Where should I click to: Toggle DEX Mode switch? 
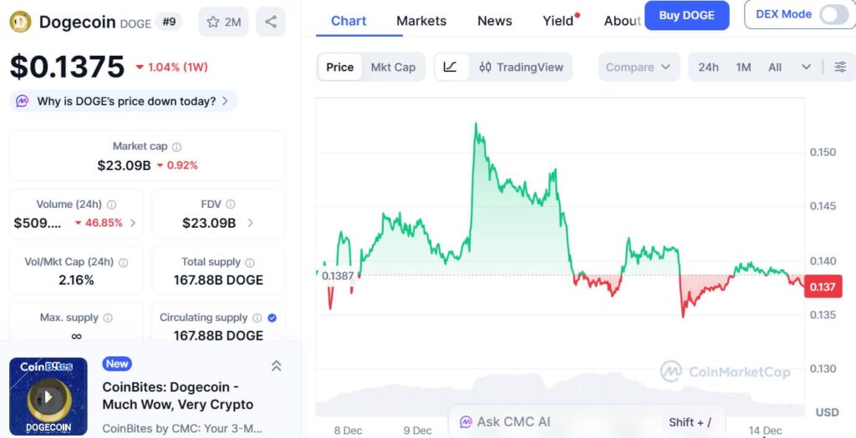point(833,14)
